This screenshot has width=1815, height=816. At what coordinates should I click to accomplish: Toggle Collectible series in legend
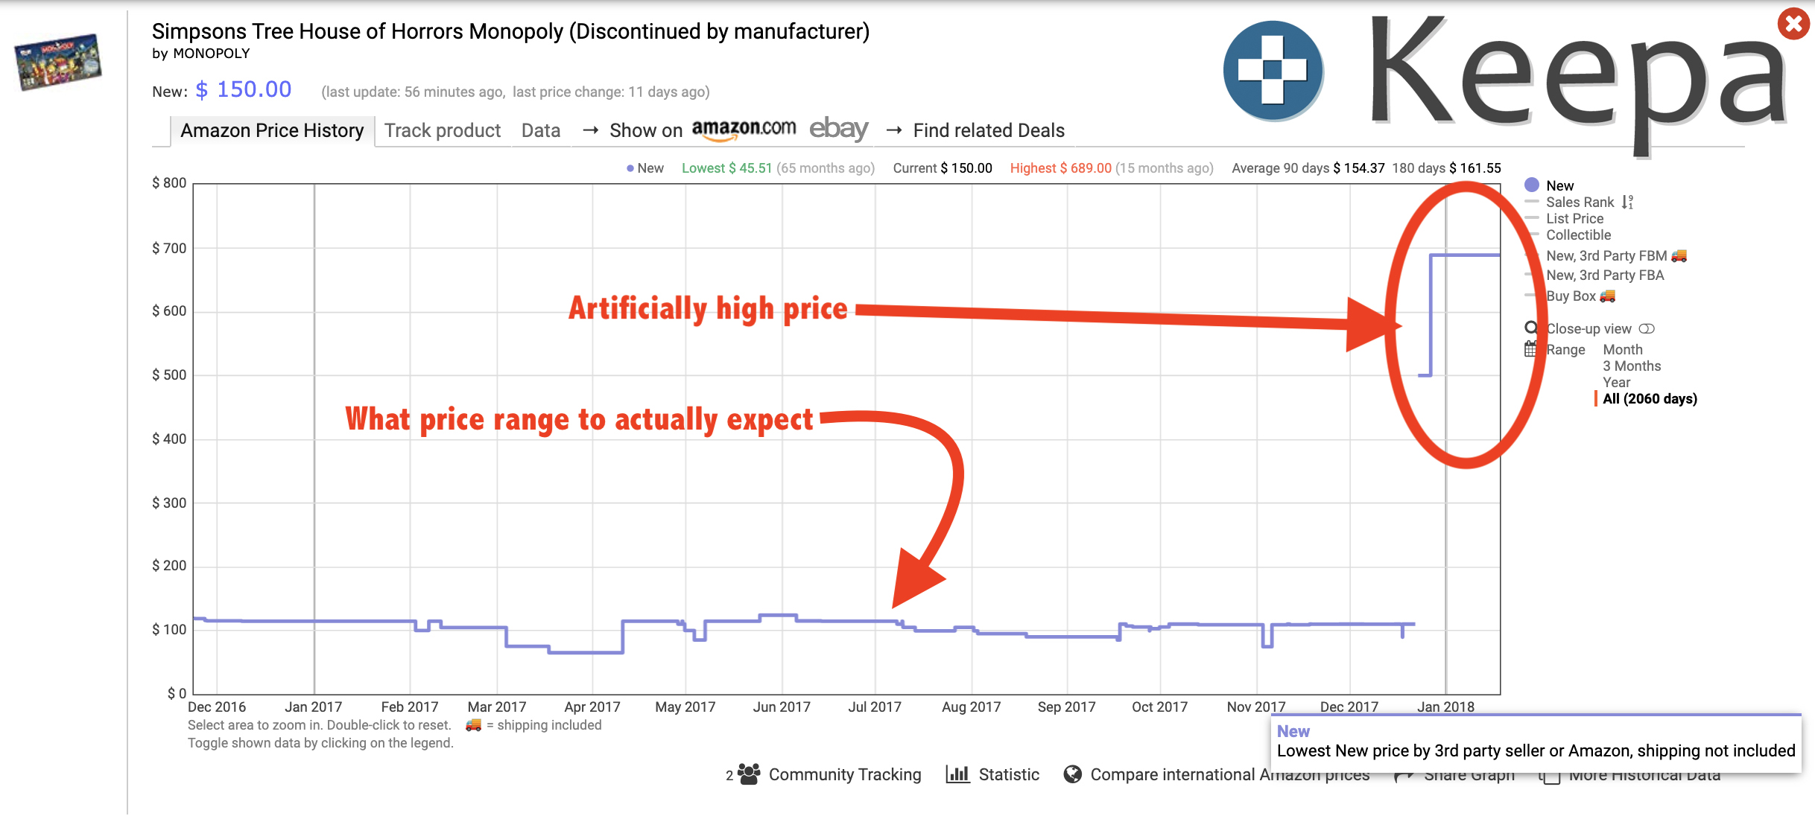click(1578, 235)
